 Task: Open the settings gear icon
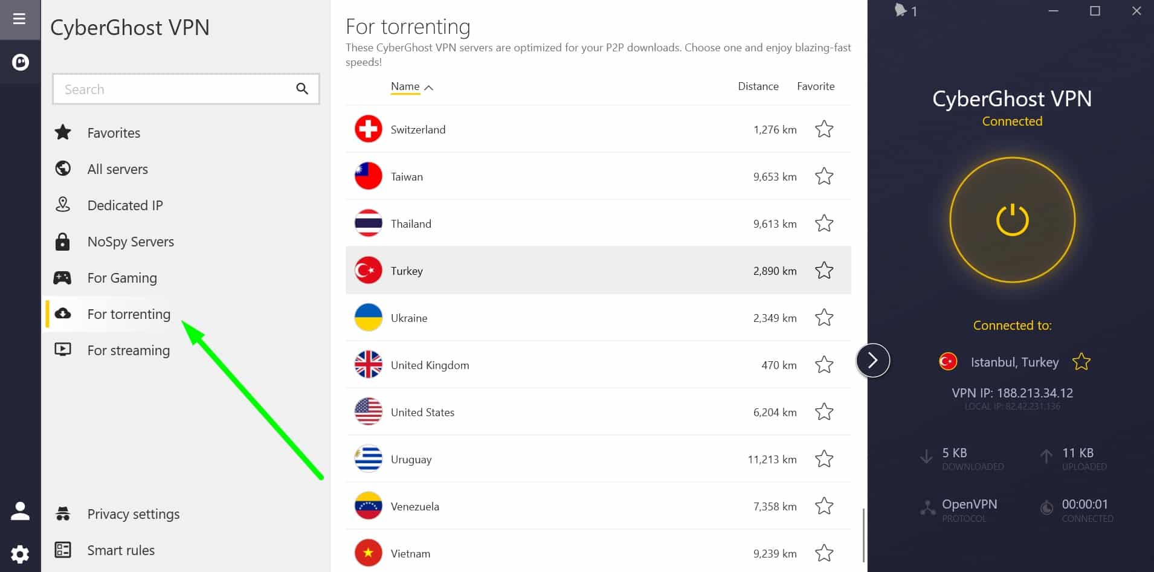click(x=20, y=554)
